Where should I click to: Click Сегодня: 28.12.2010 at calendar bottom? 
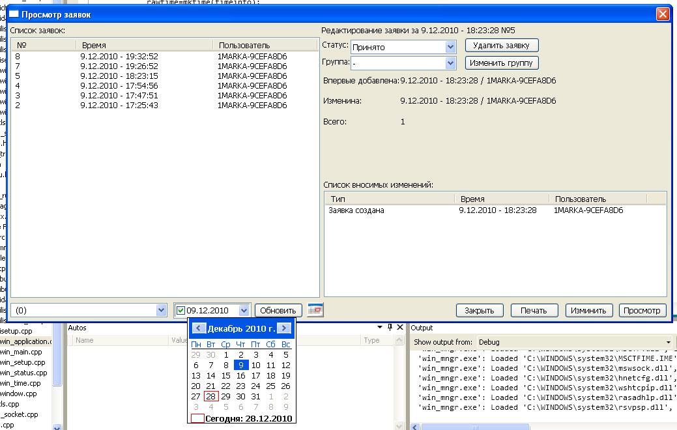click(x=248, y=418)
